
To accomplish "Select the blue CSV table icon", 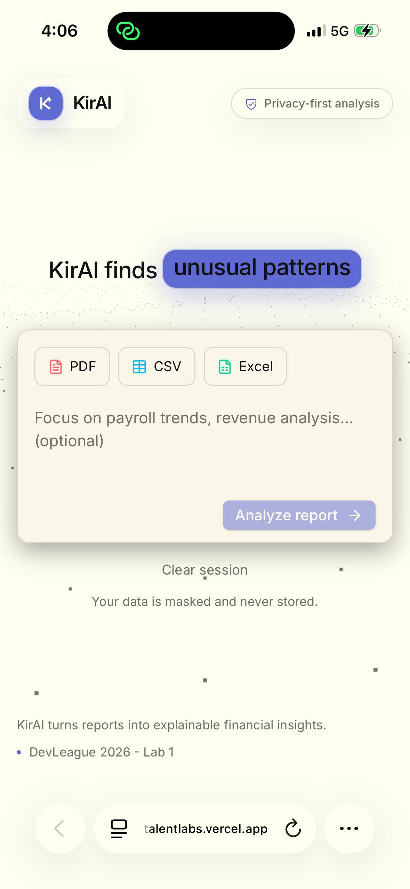I will pyautogui.click(x=139, y=367).
